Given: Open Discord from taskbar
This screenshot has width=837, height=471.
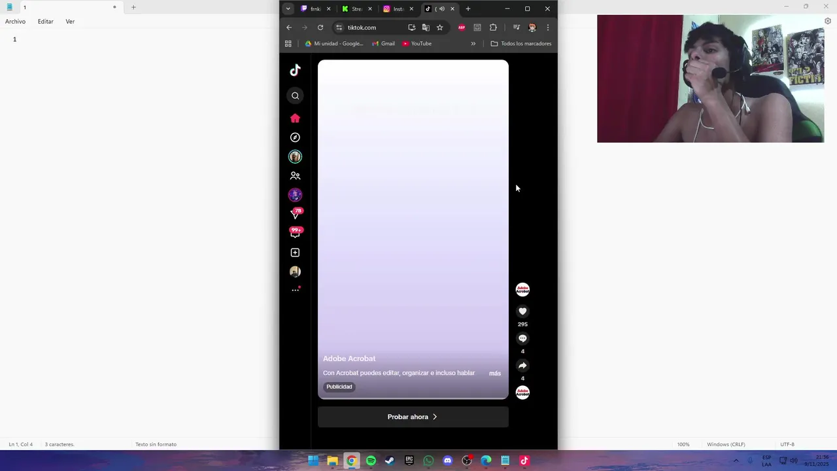Looking at the screenshot, I should coord(447,461).
